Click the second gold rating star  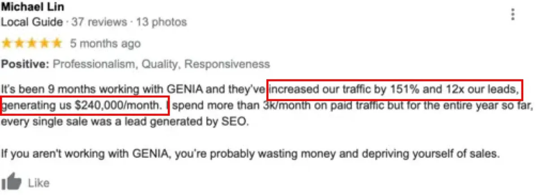[20, 43]
